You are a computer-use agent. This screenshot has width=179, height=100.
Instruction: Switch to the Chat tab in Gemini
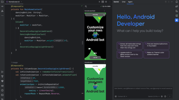[124, 2]
